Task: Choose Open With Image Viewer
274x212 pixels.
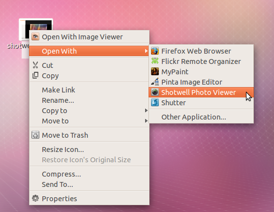Action: (89, 37)
